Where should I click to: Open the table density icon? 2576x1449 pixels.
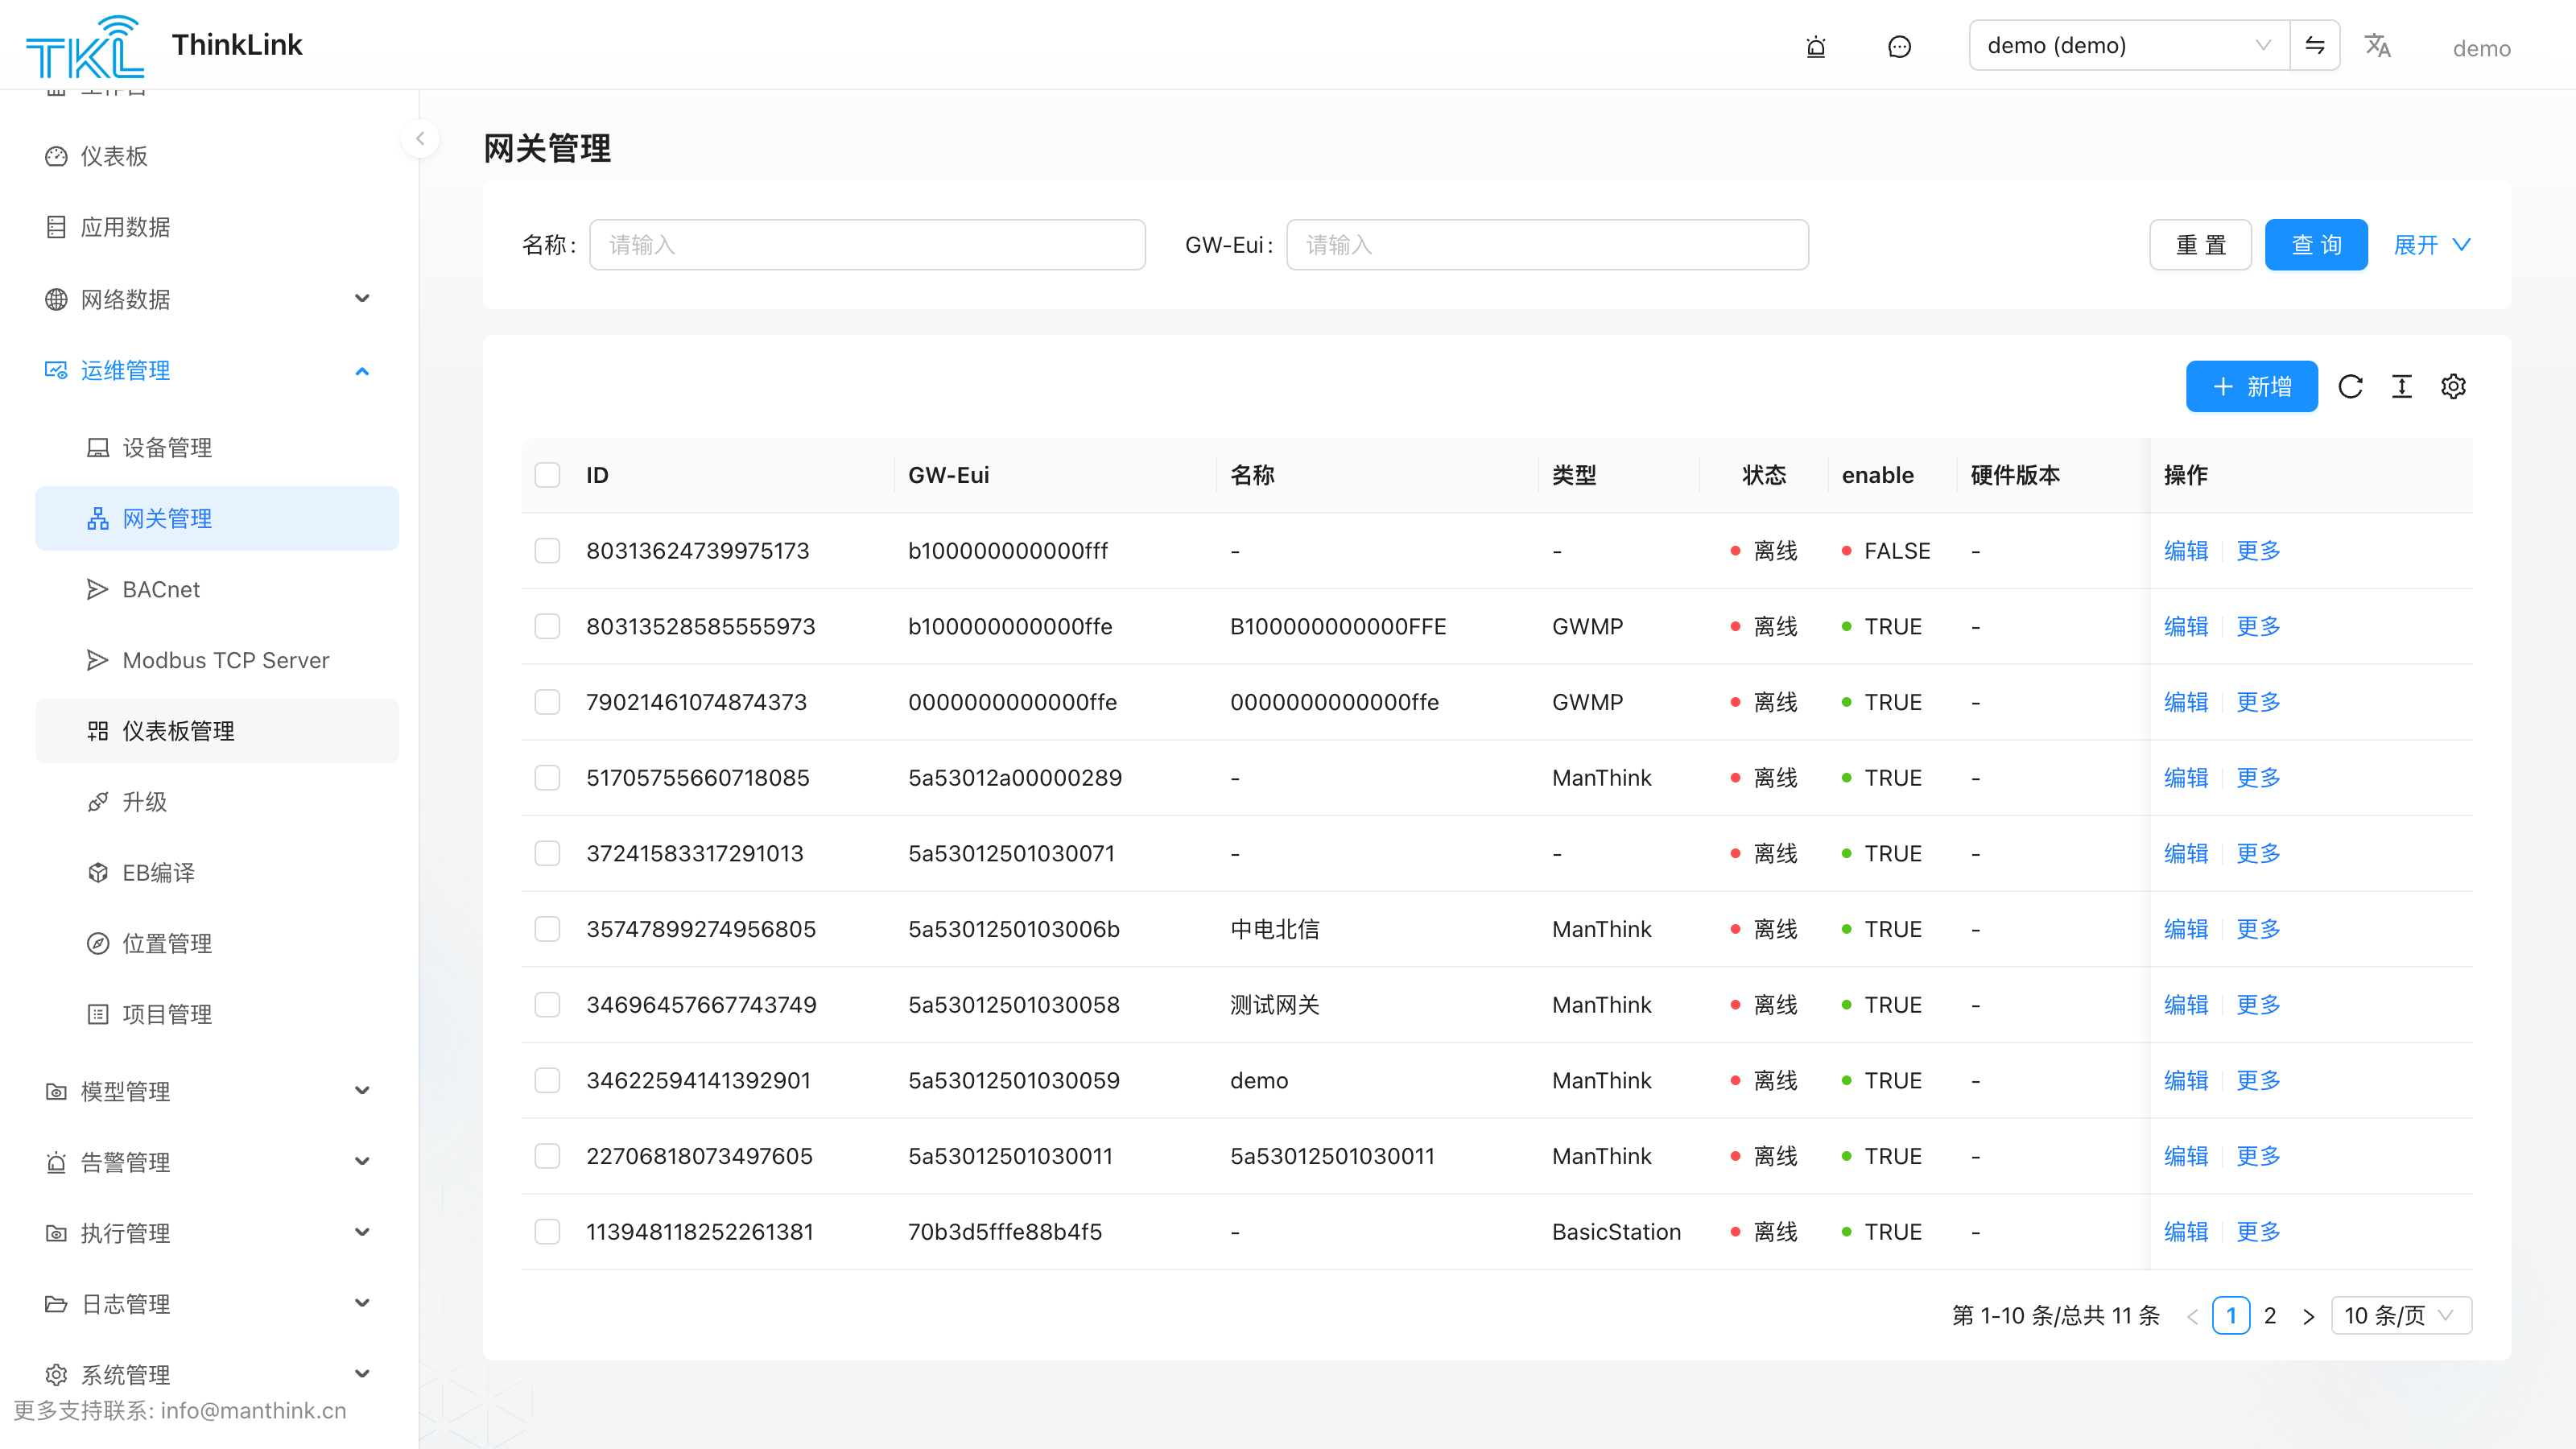click(2402, 386)
